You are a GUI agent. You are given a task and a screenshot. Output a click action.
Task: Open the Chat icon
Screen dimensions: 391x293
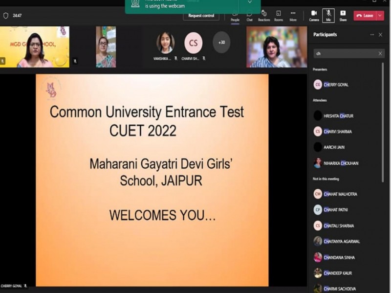249,16
